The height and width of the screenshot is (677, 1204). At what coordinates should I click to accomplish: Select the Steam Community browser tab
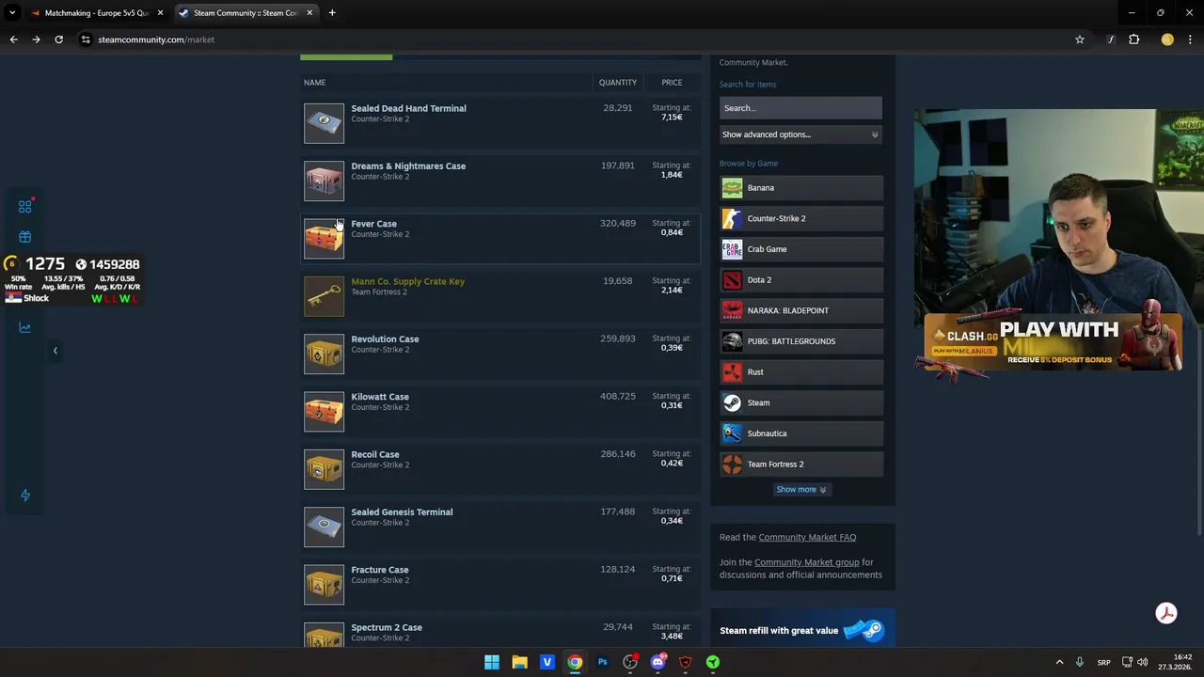(245, 13)
